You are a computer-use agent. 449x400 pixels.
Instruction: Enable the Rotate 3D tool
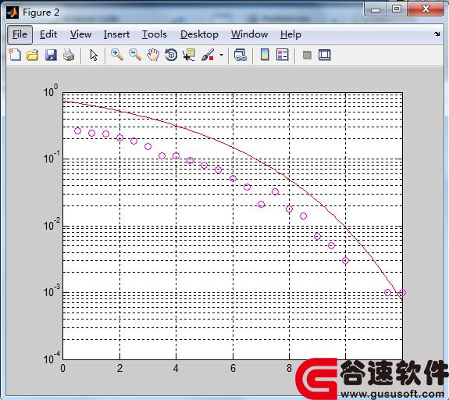171,55
